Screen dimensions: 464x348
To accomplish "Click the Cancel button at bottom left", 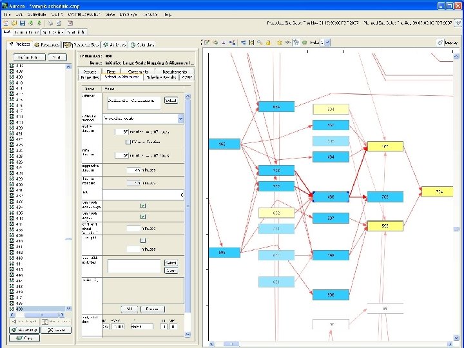I will pos(56,329).
